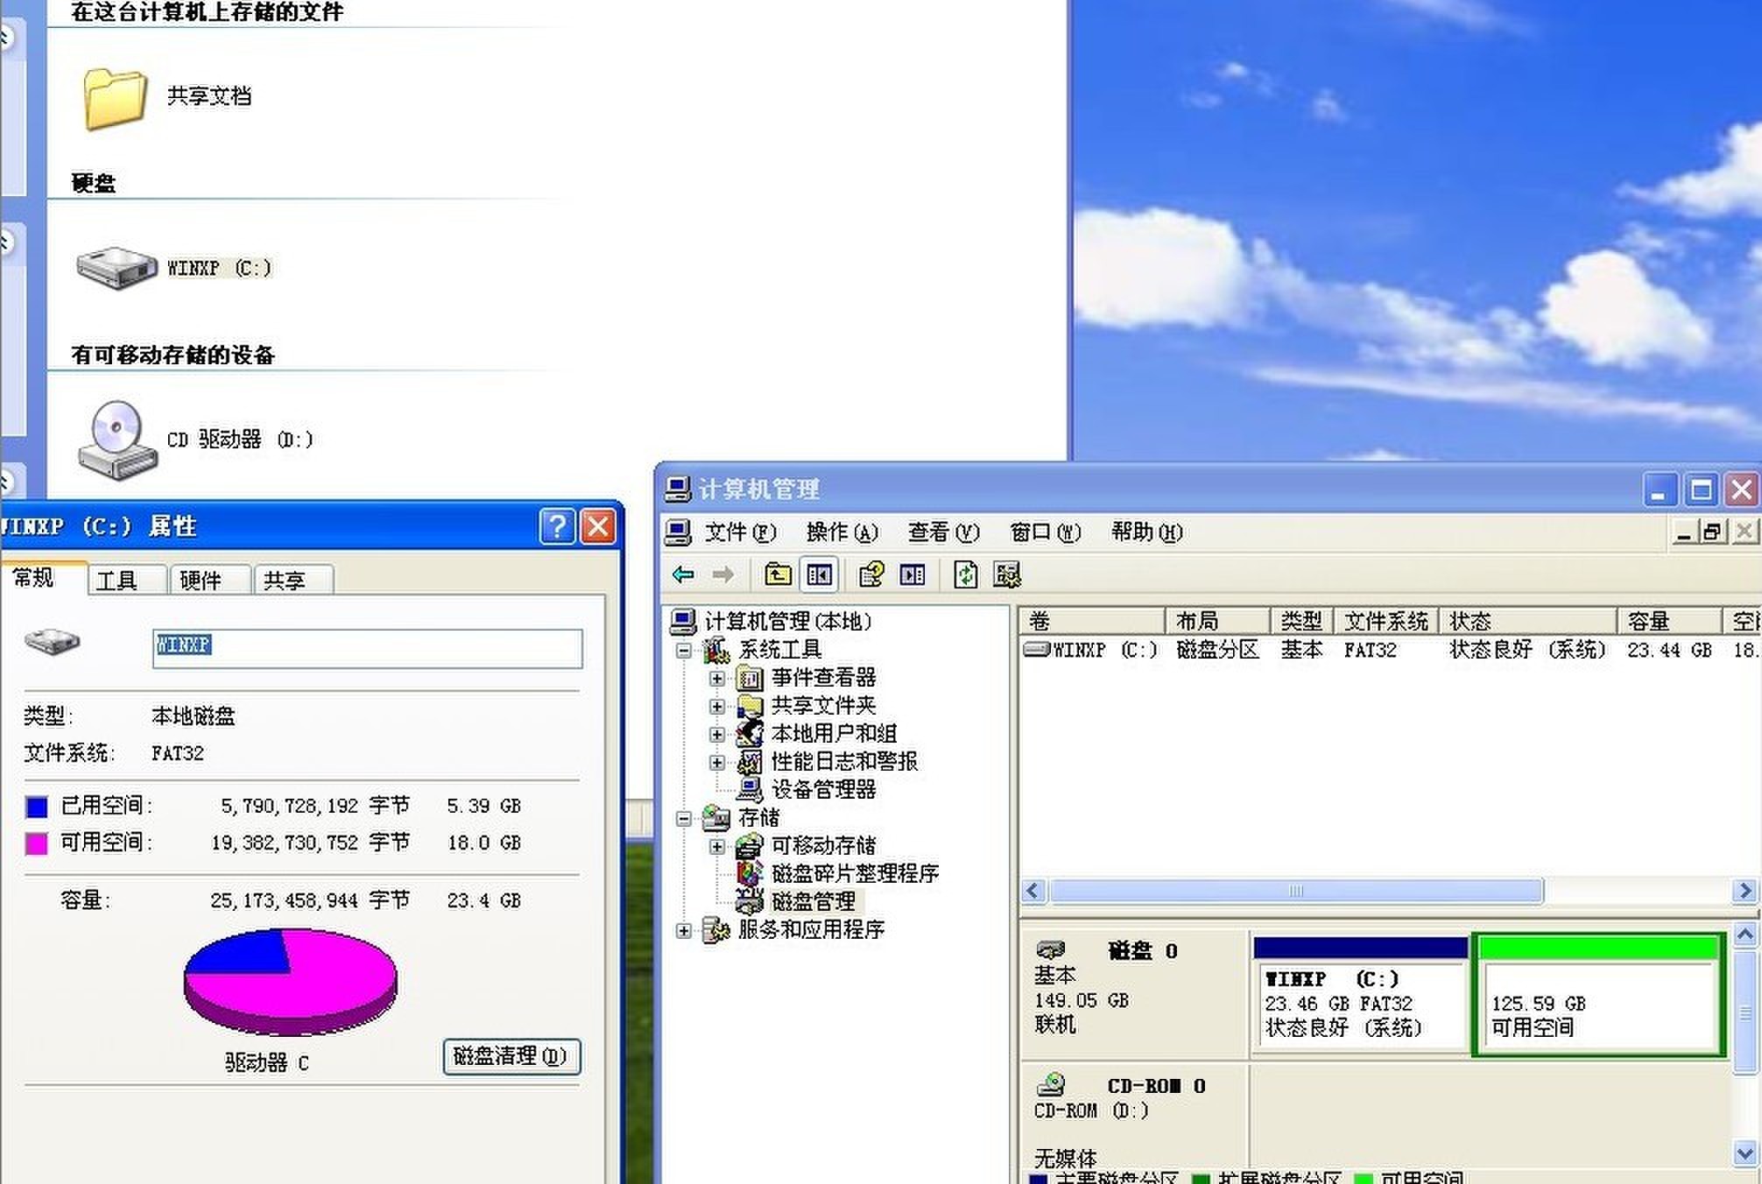
Task: Toggle the action pane show/hide toolbar button
Action: point(913,575)
